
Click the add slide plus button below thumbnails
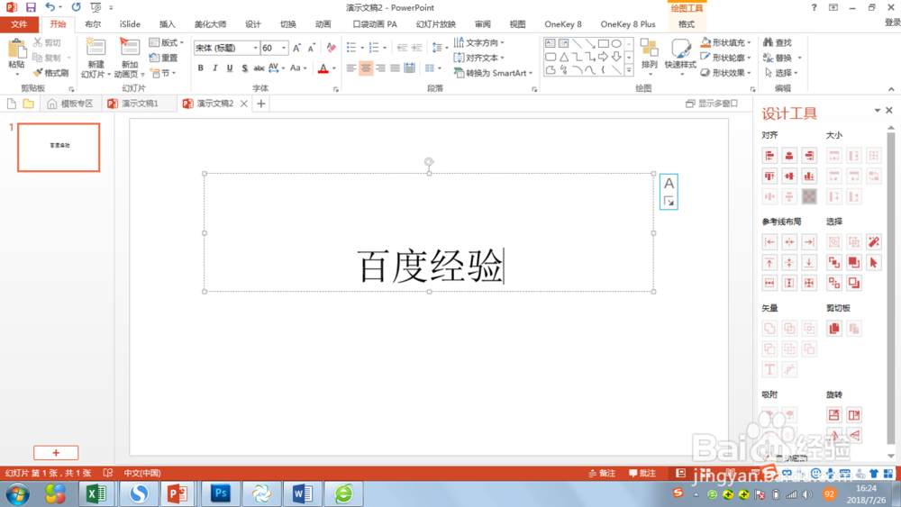click(x=56, y=453)
